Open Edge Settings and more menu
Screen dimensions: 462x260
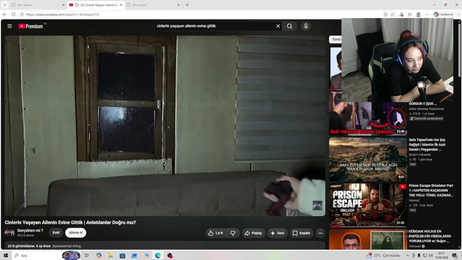[427, 14]
